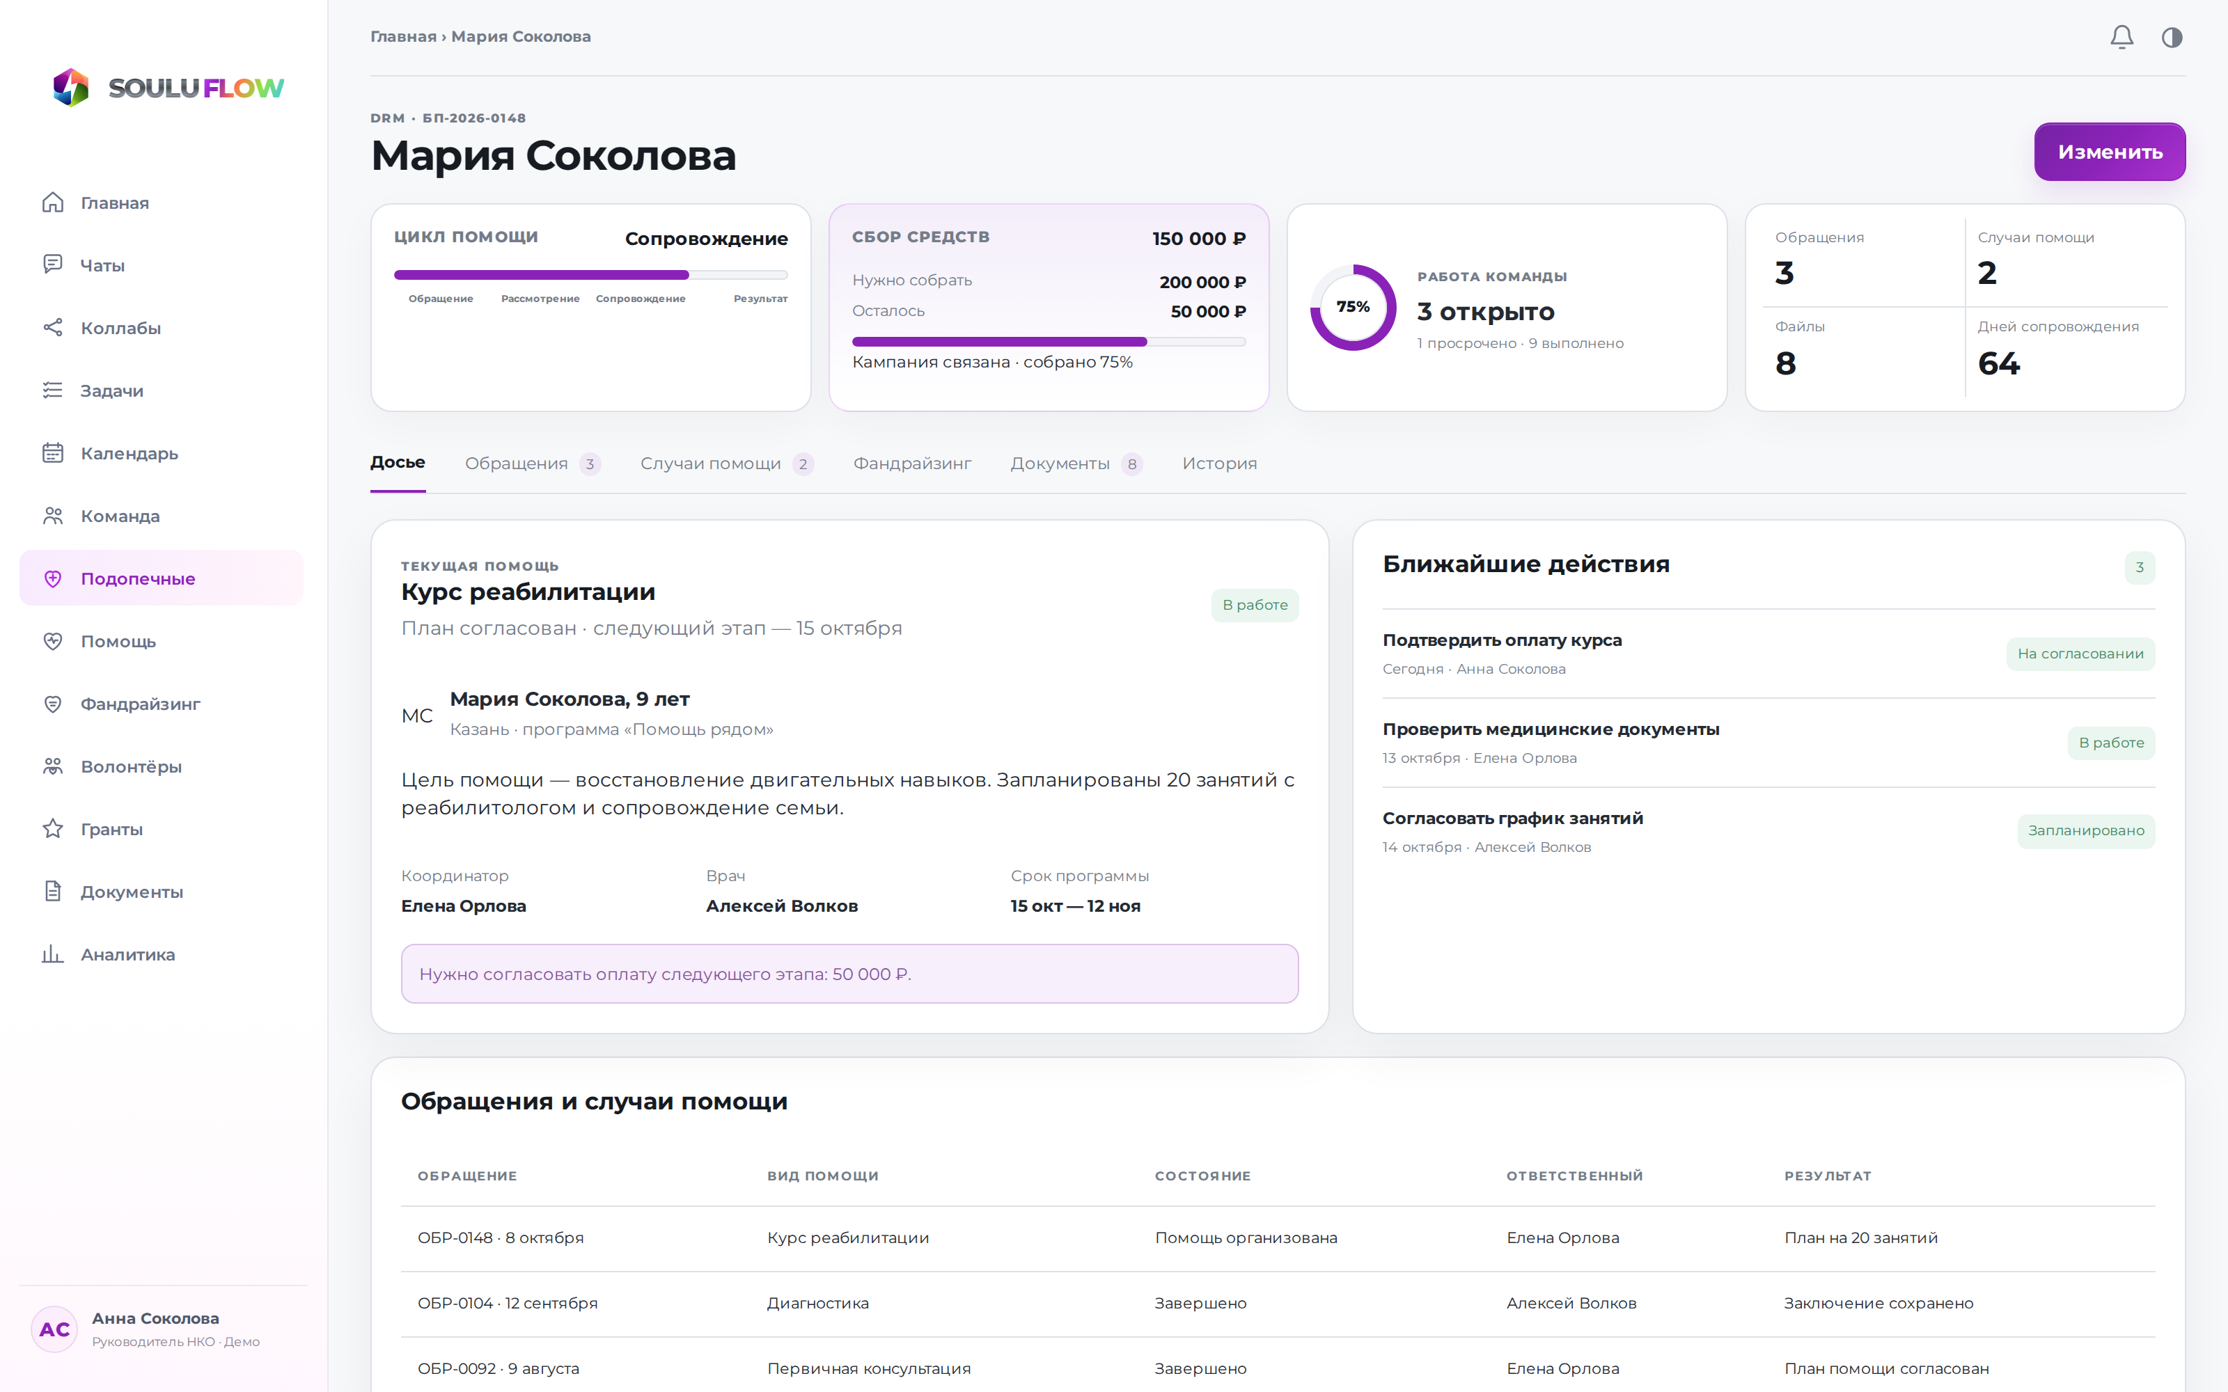Open Календарь calendar icon

52,453
